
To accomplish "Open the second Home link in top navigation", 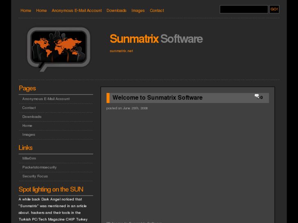I will (41, 11).
